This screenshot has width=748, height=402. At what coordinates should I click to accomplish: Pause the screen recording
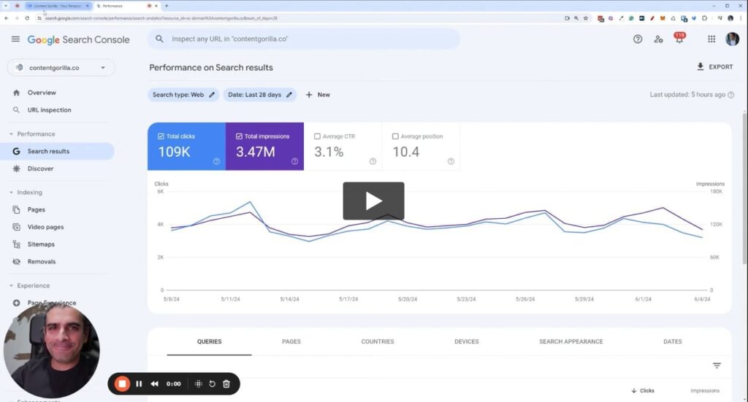(139, 384)
